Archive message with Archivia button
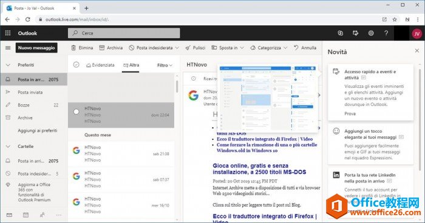 coord(111,48)
